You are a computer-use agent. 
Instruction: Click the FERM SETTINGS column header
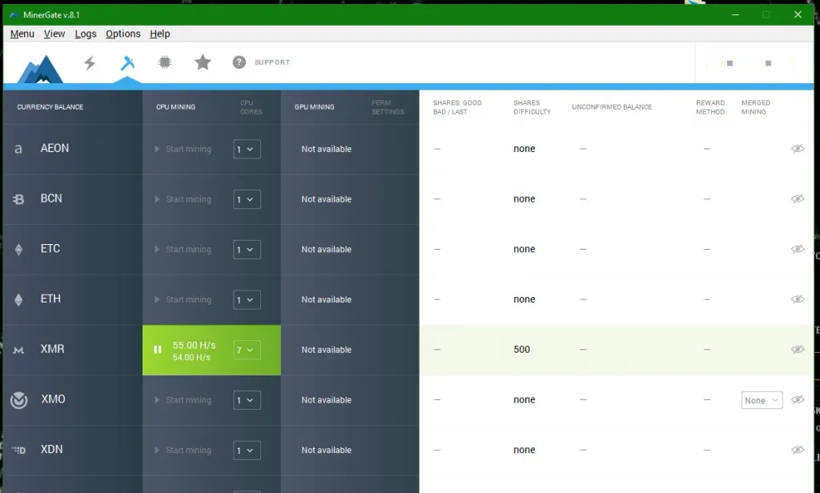point(388,107)
